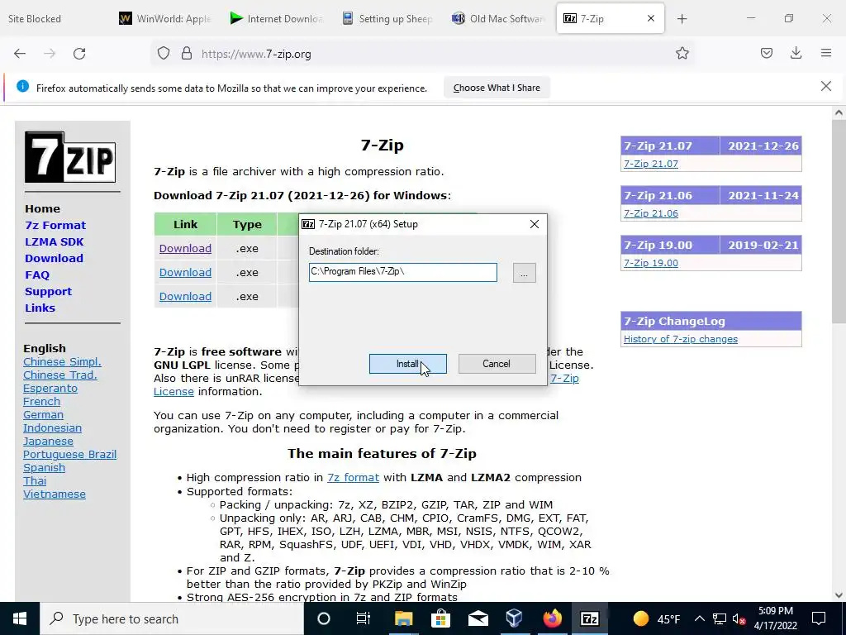Select the Vietnamese language link
This screenshot has height=635, width=846.
click(x=55, y=494)
